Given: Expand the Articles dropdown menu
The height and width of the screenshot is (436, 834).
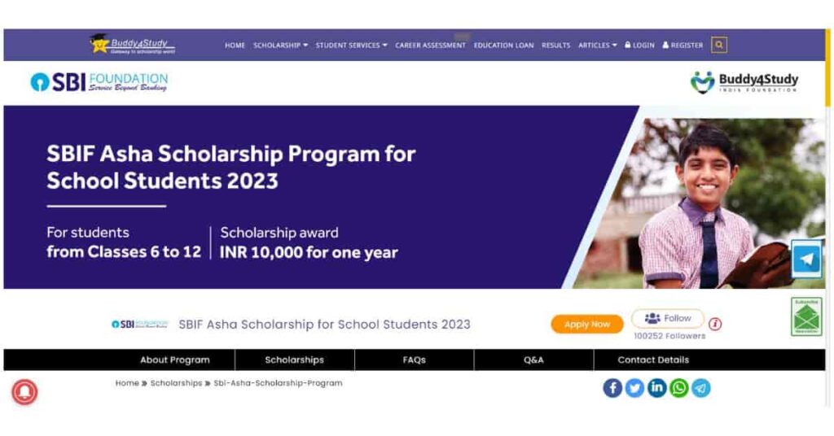Looking at the screenshot, I should pyautogui.click(x=597, y=45).
